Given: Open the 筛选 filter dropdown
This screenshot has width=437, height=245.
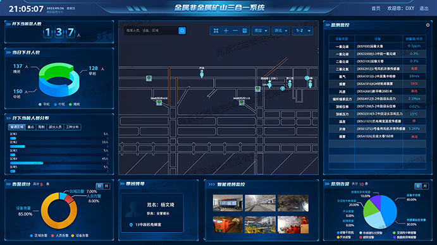Looking at the screenshot, I should tap(281, 30).
